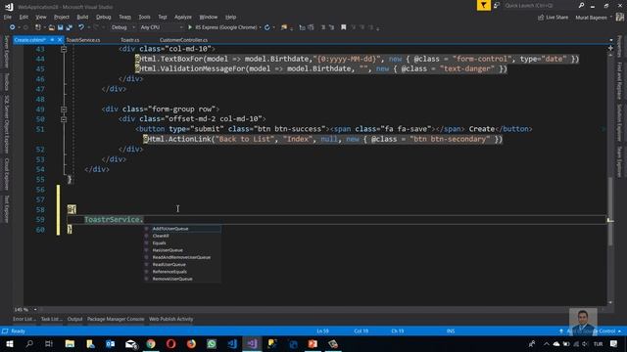627x352 pixels.
Task: Open the Windows Start menu
Action: point(9,343)
